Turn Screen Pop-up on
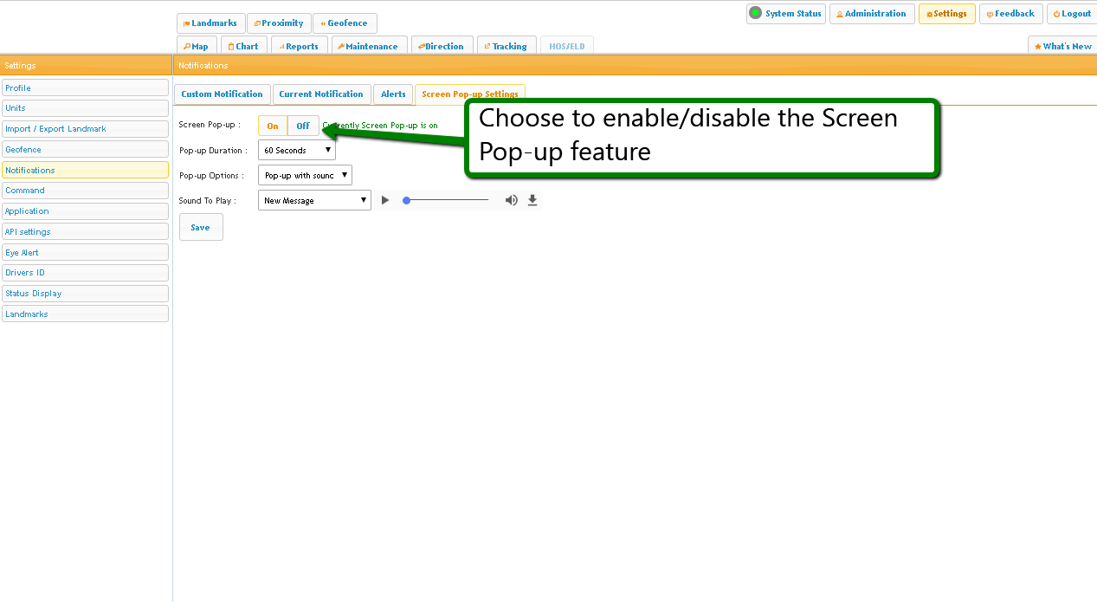 [x=273, y=126]
